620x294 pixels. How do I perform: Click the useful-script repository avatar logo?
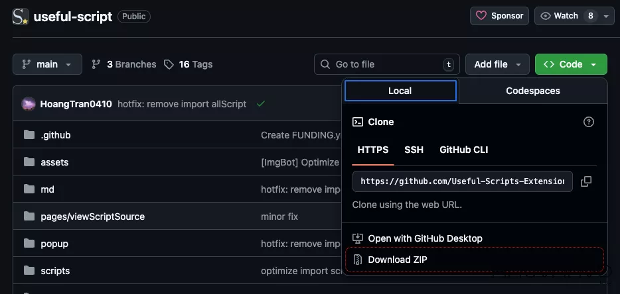tap(21, 17)
